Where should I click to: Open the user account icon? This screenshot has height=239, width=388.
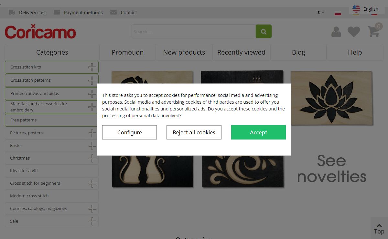[x=336, y=32]
